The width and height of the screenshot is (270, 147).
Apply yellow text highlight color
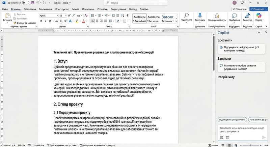77,21
